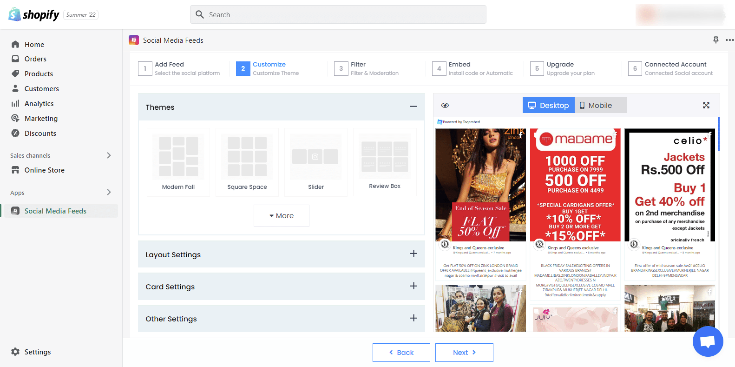The image size is (735, 367).
Task: Pick the Review Box theme
Action: (x=385, y=162)
